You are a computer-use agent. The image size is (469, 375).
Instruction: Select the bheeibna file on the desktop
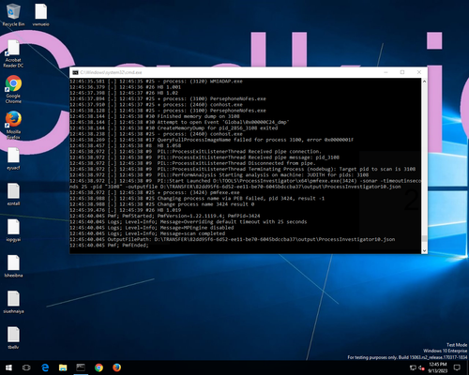(13, 266)
